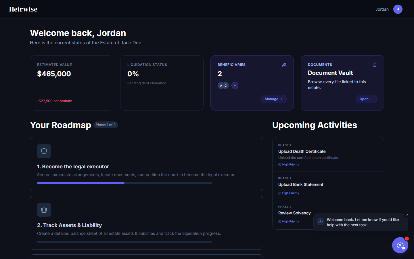Open Upload Bank Statement activity
Viewport: 414px width, 259px height.
tap(301, 184)
